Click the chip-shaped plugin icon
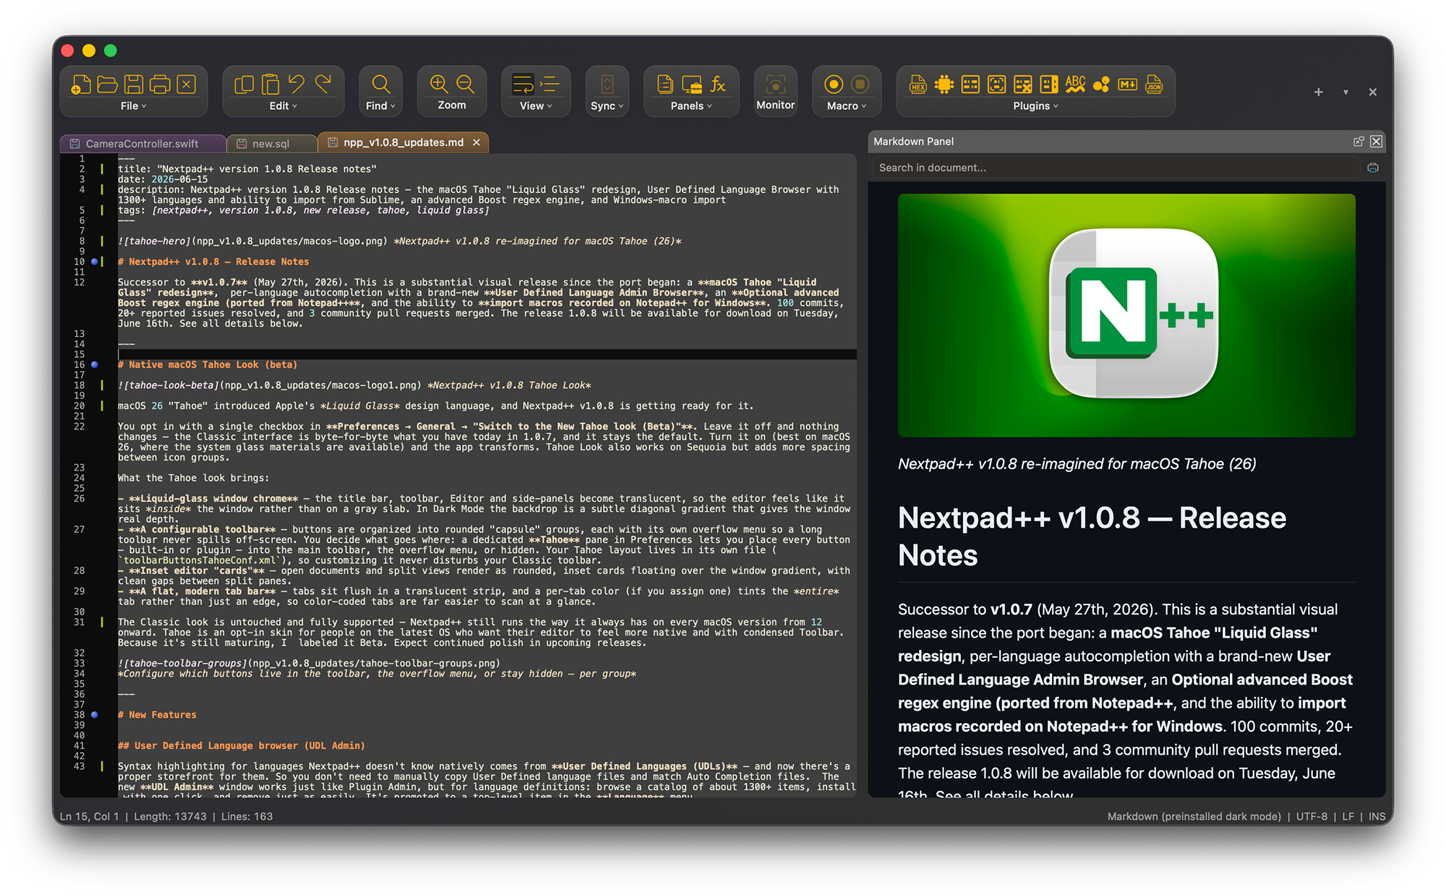This screenshot has width=1446, height=895. click(944, 85)
